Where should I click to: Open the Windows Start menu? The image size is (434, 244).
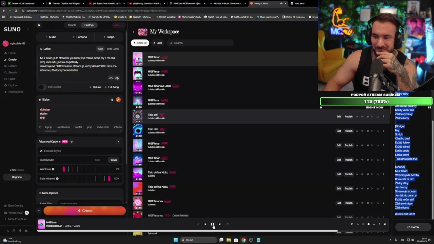[x=176, y=240]
